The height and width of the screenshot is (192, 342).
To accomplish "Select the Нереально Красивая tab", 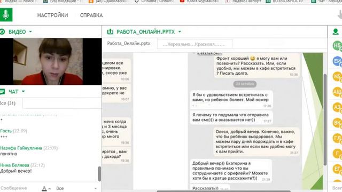I will pos(195,44).
